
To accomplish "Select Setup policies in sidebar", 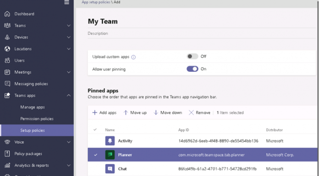I will point(37,130).
